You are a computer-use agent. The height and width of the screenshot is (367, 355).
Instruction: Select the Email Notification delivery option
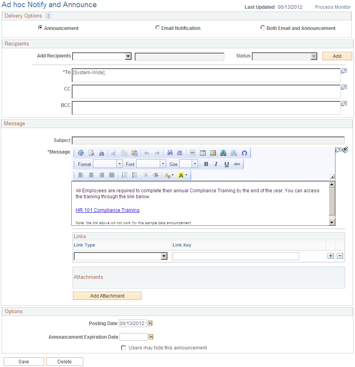pyautogui.click(x=158, y=28)
